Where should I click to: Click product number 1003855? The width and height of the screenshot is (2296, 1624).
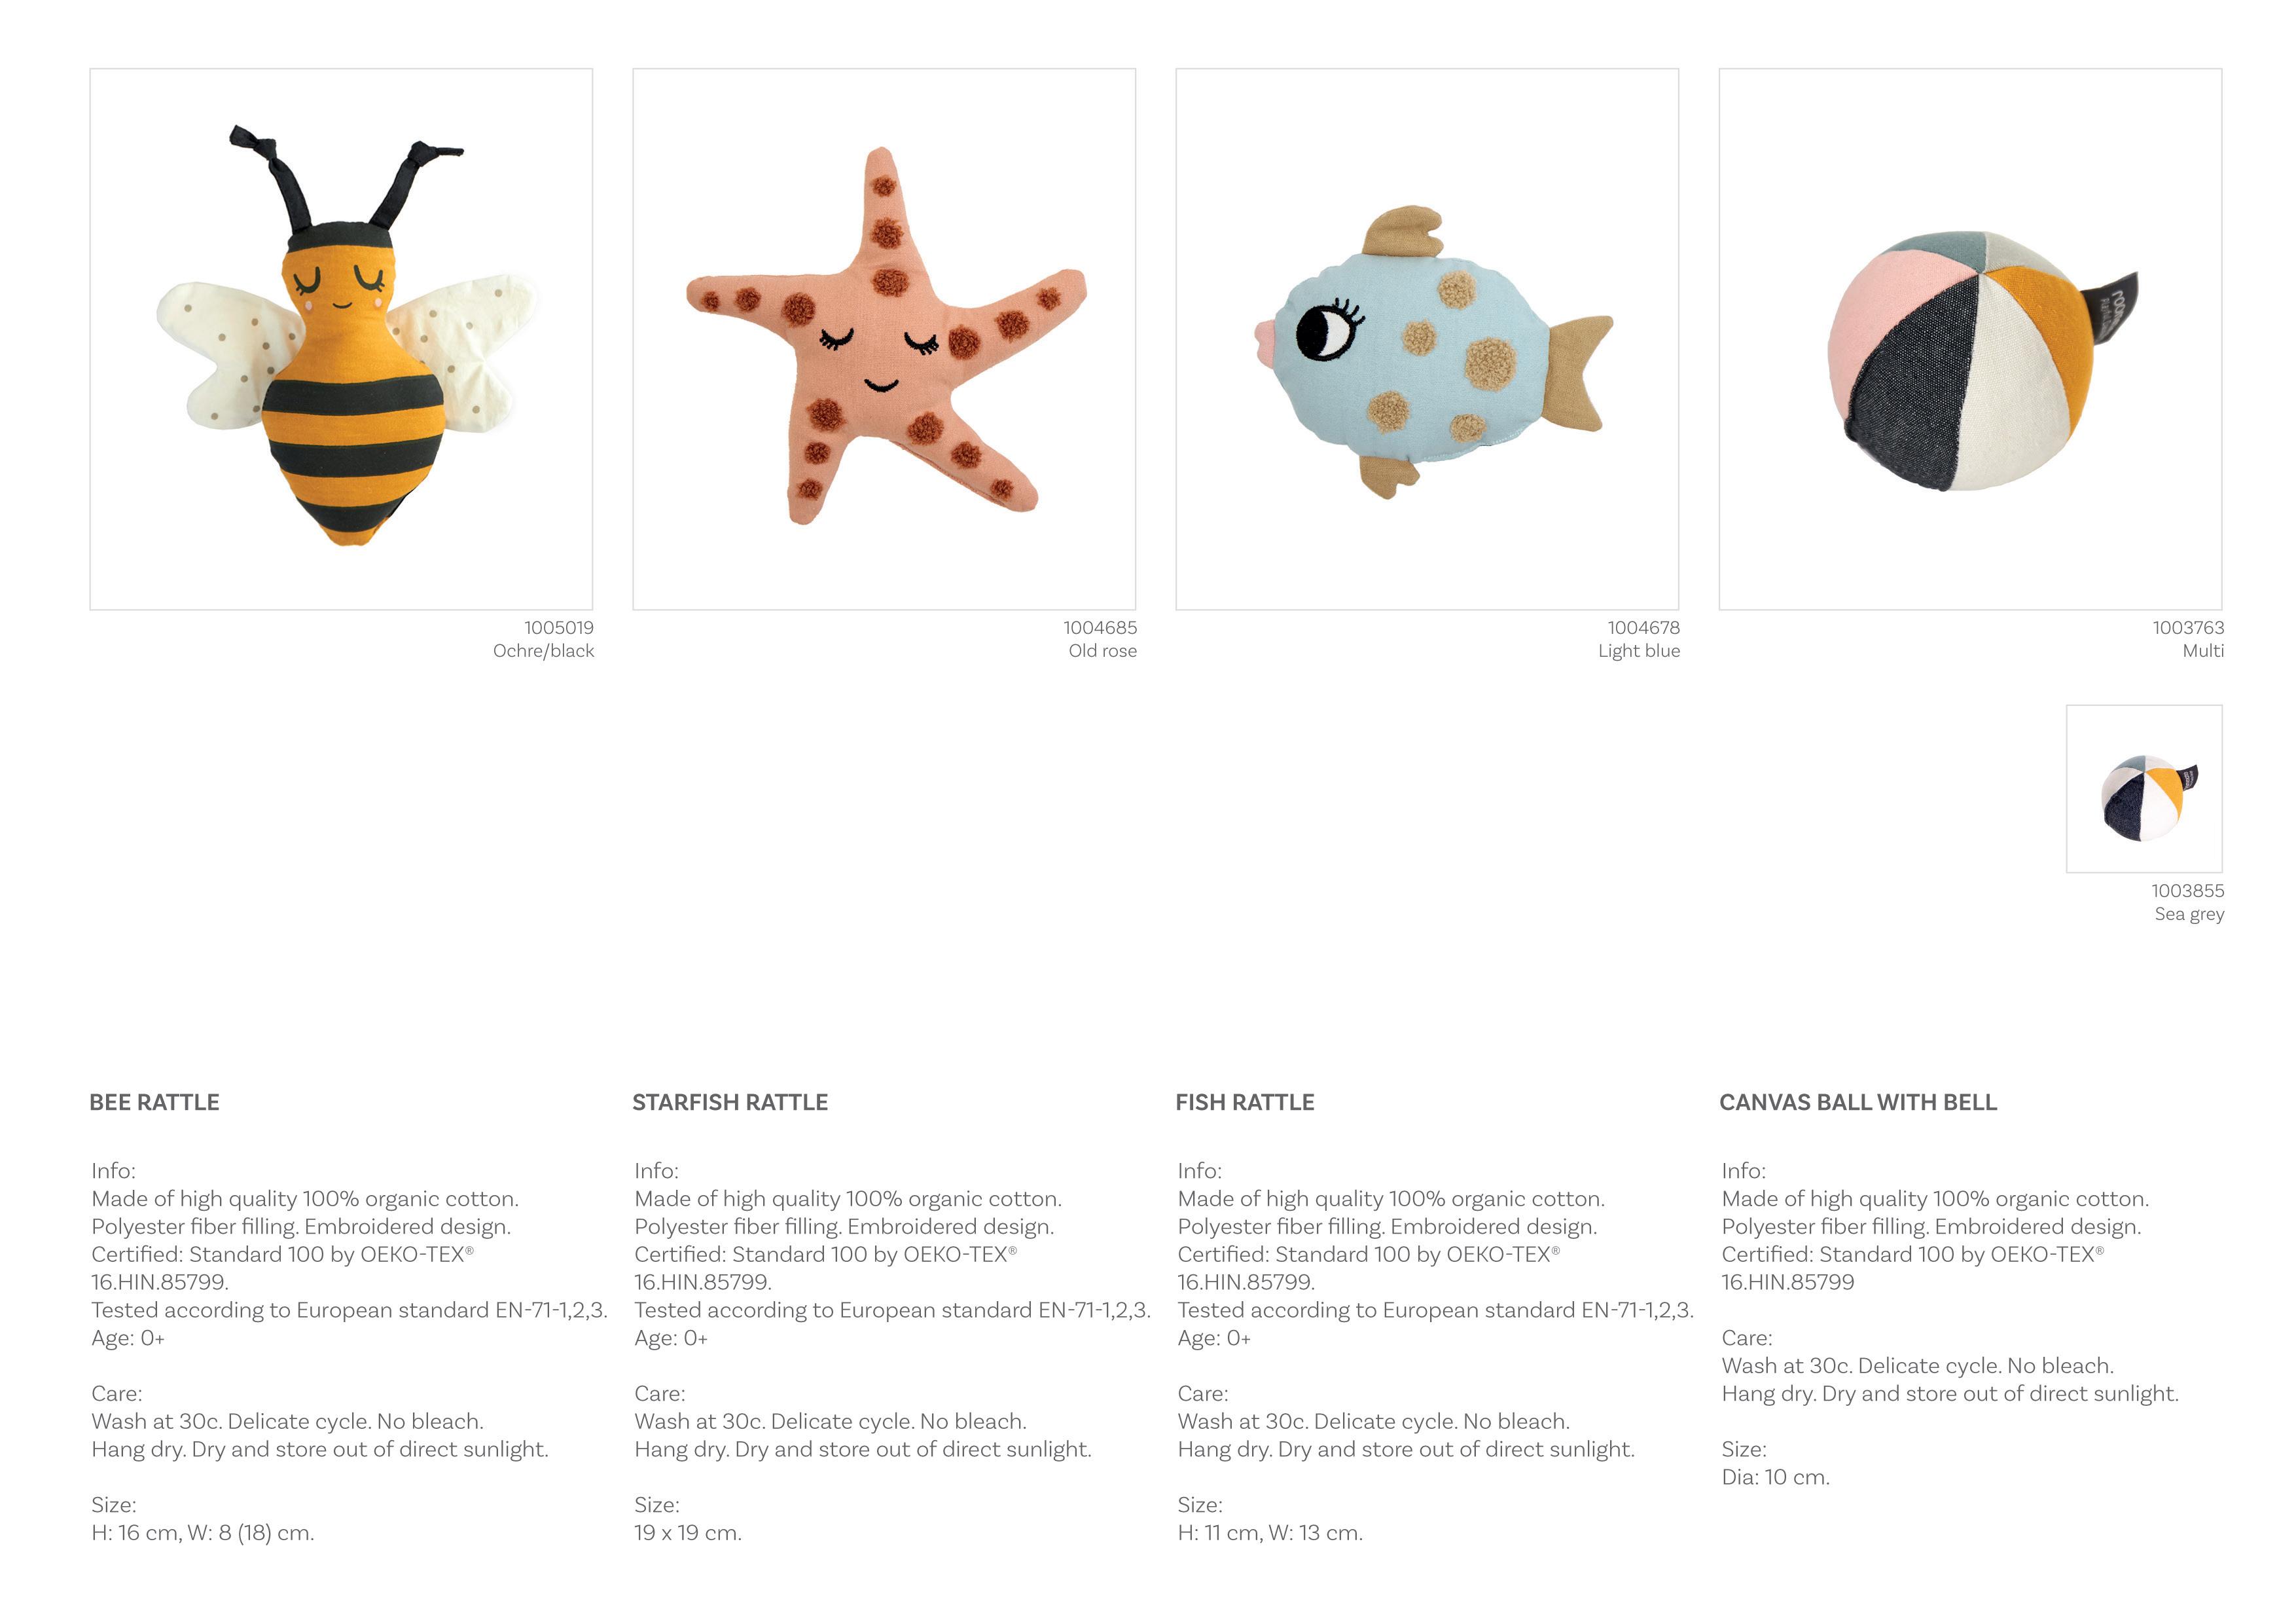(x=2188, y=891)
